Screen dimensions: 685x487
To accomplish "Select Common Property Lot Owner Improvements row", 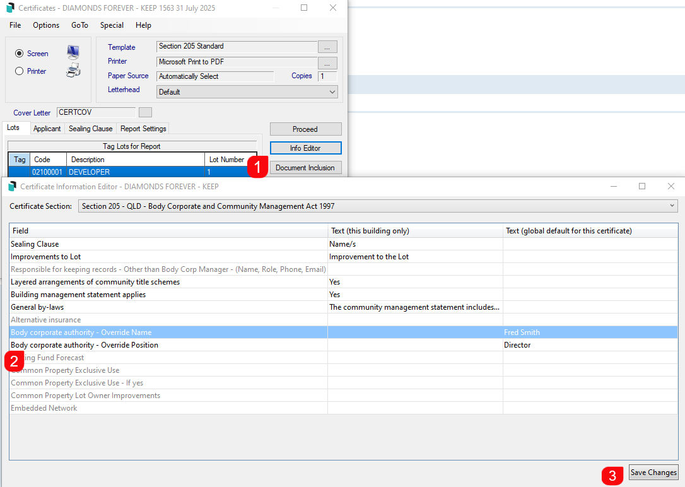I will pos(343,396).
